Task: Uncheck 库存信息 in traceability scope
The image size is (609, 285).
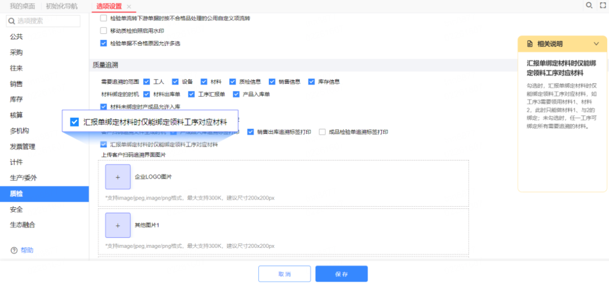Action: click(x=311, y=82)
